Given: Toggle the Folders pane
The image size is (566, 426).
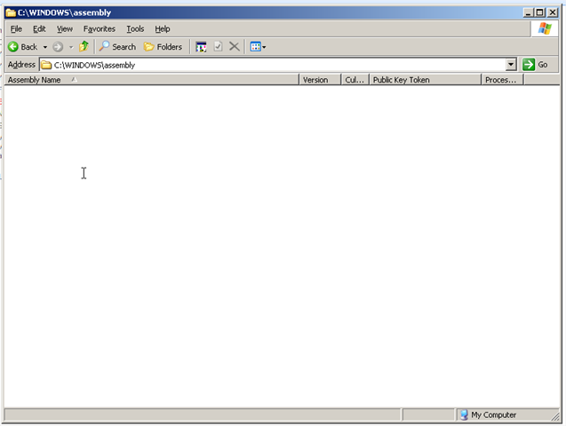Looking at the screenshot, I should pyautogui.click(x=163, y=47).
